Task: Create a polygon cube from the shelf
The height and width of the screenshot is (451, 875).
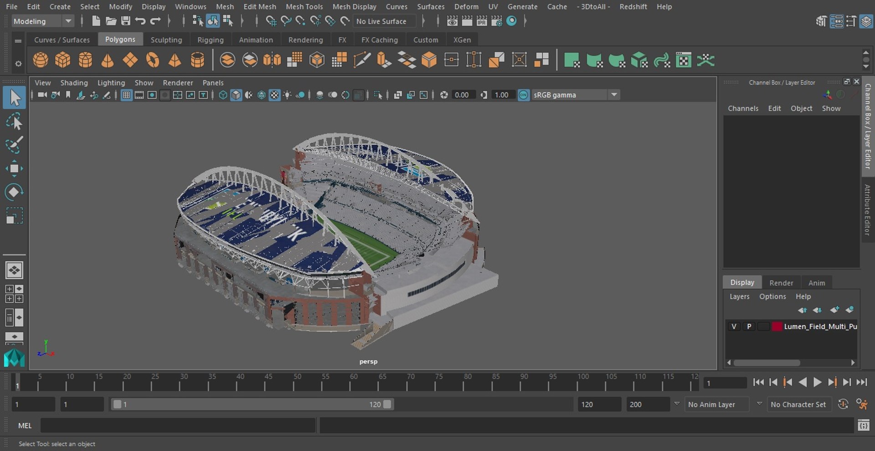Action: 63,60
